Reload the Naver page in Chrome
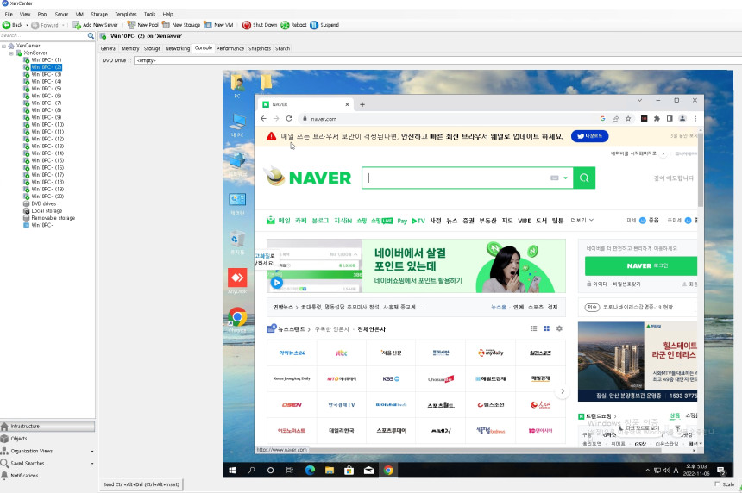This screenshot has width=742, height=493. coord(289,119)
